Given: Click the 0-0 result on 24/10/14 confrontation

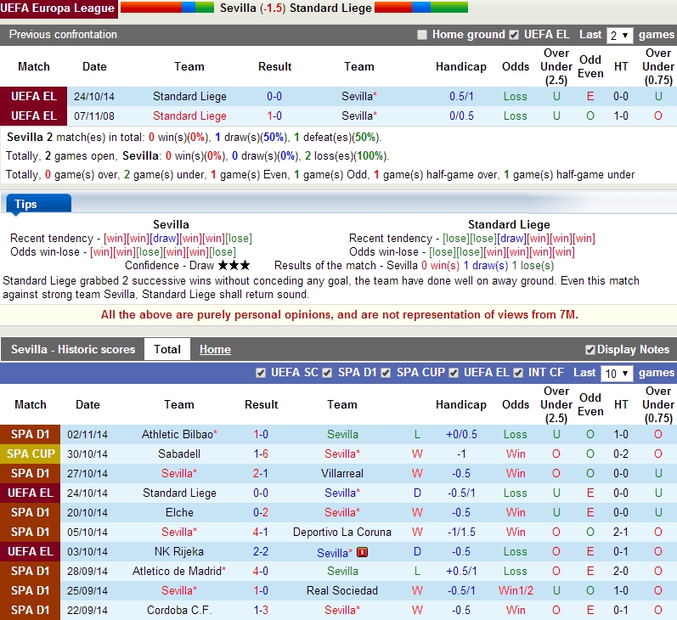Looking at the screenshot, I should click(274, 96).
